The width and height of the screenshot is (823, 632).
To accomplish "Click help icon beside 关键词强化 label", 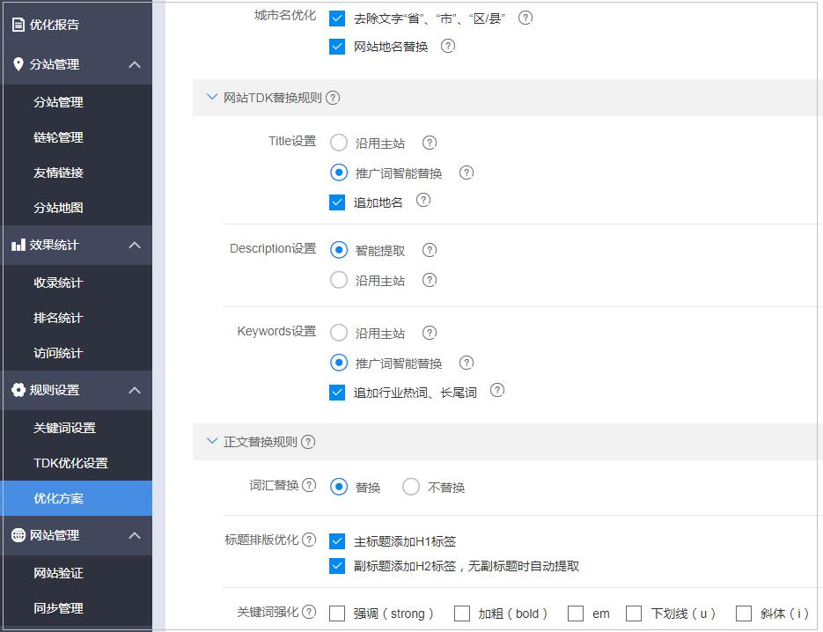I will (309, 612).
